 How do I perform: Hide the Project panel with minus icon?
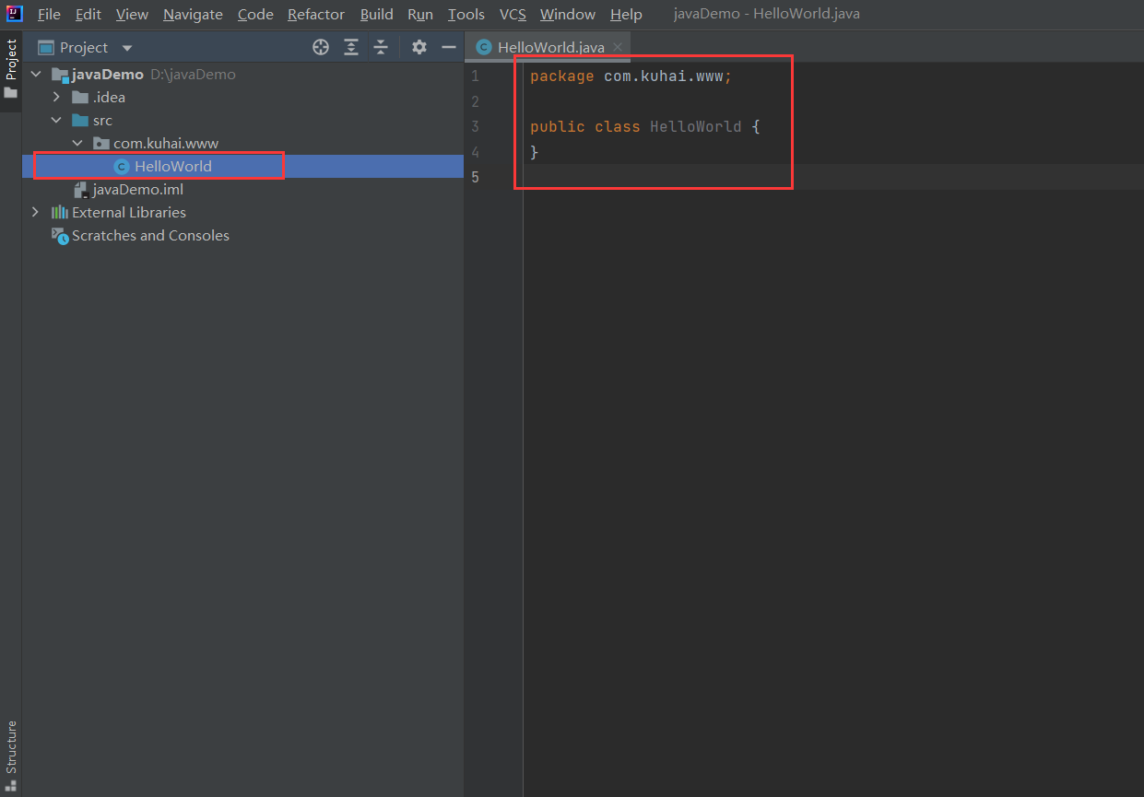[x=449, y=47]
